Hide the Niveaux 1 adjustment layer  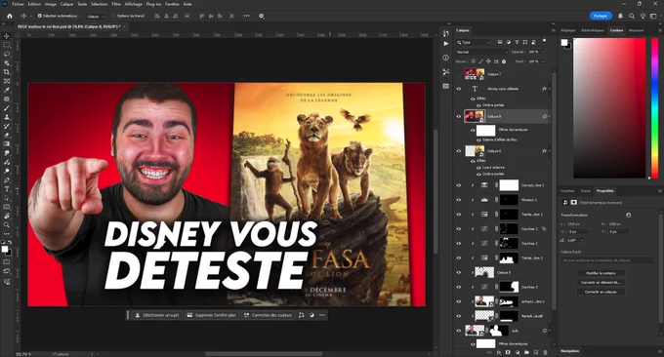click(x=459, y=200)
